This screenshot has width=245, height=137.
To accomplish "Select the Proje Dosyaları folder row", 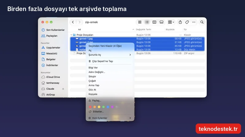I will click(137, 35).
